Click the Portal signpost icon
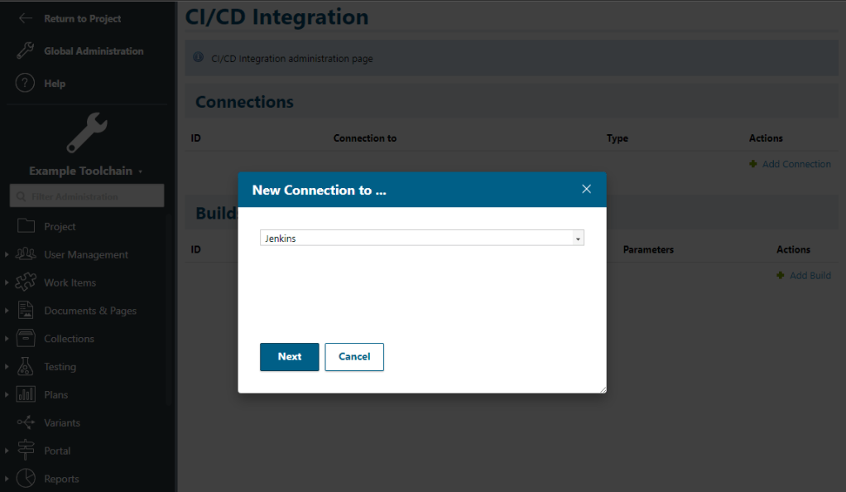This screenshot has width=846, height=492. [26, 451]
